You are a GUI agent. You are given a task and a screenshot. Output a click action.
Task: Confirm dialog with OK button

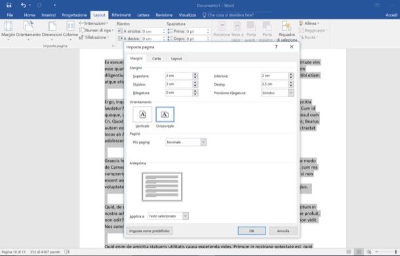[252, 230]
